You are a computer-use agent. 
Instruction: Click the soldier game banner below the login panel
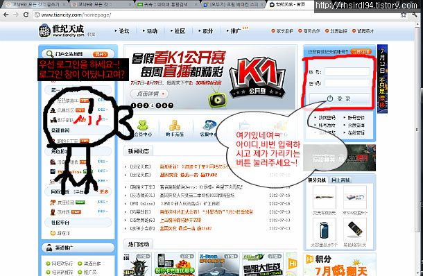point(339,158)
